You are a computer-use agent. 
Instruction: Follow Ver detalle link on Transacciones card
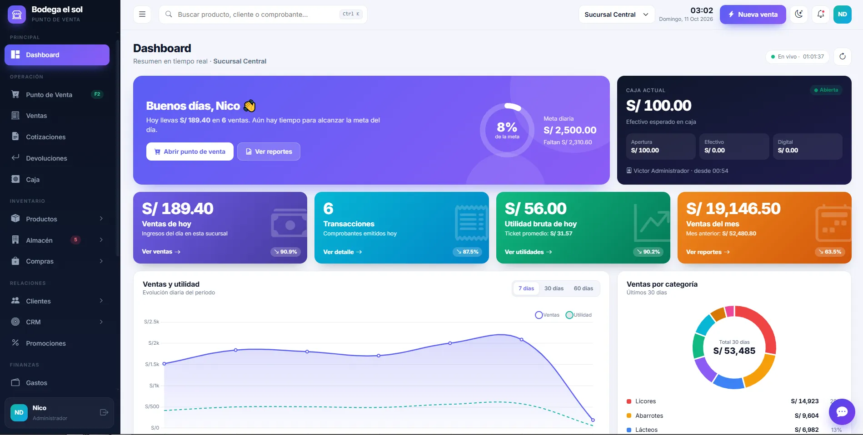point(343,252)
